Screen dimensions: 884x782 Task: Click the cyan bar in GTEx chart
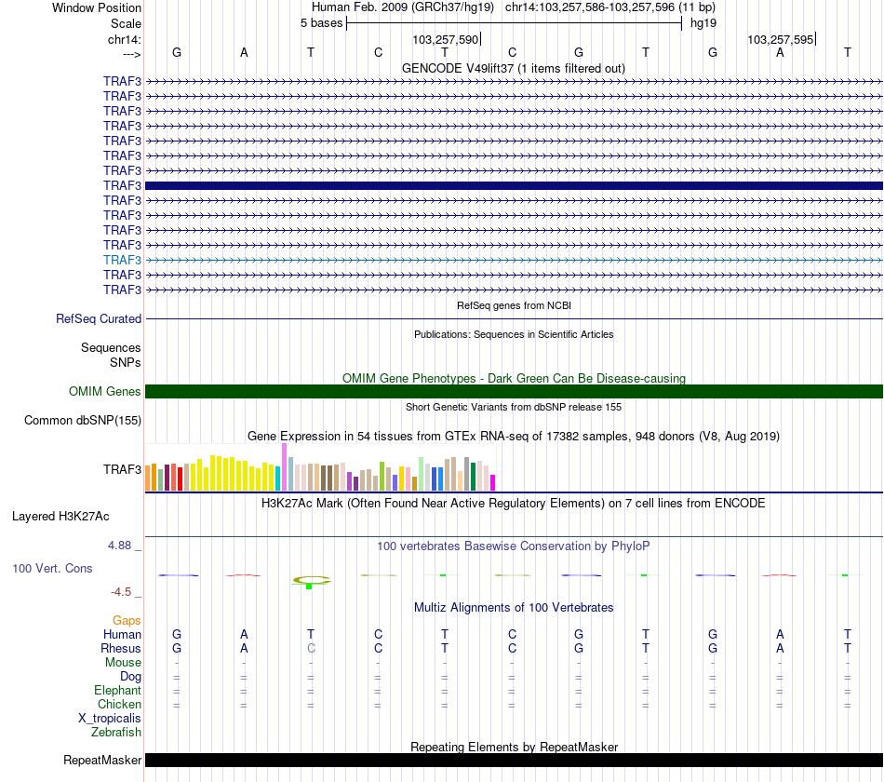point(278,479)
